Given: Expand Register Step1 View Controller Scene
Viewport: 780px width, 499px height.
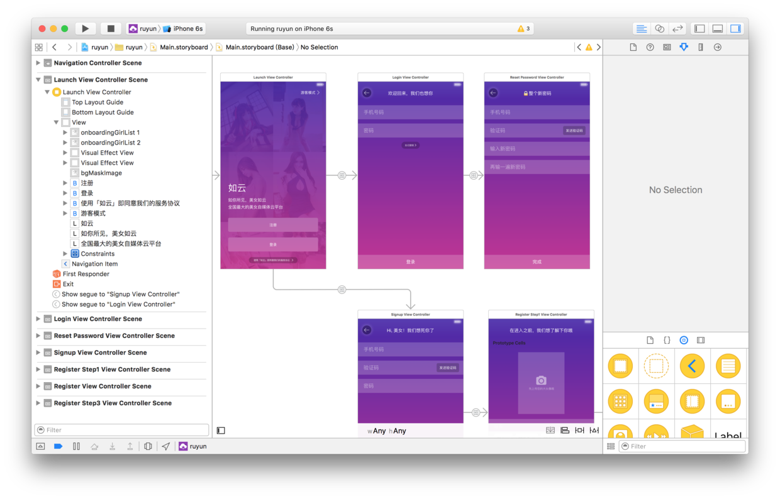Looking at the screenshot, I should tap(38, 370).
